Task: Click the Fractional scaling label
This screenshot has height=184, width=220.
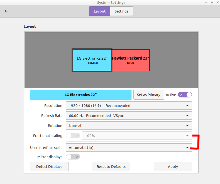Action: pyautogui.click(x=48, y=136)
